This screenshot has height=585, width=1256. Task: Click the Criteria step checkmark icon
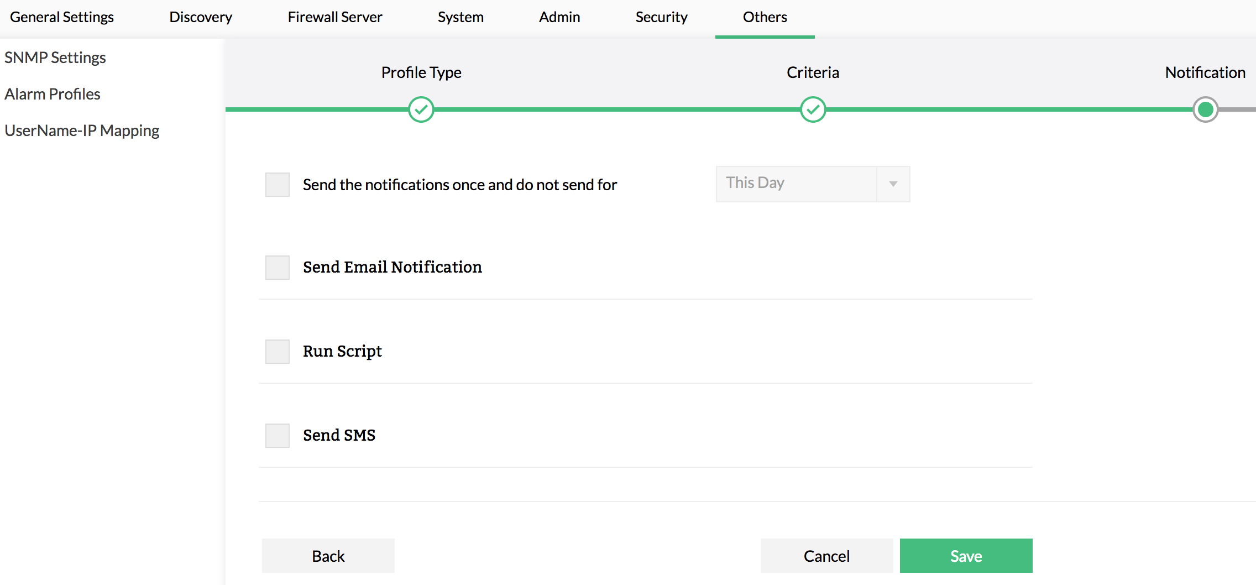(813, 109)
